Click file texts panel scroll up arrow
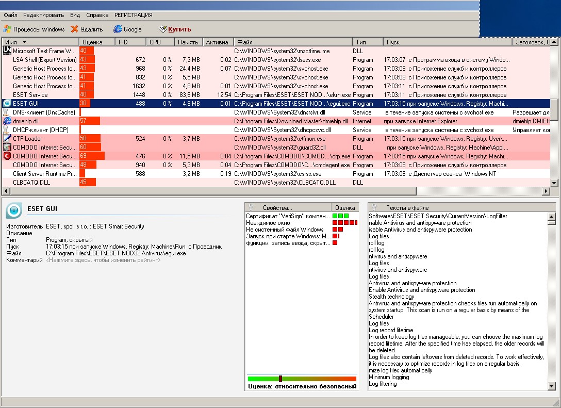 (x=552, y=216)
